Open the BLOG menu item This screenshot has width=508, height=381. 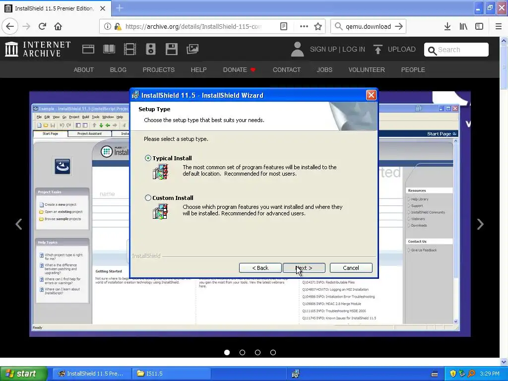(x=118, y=69)
